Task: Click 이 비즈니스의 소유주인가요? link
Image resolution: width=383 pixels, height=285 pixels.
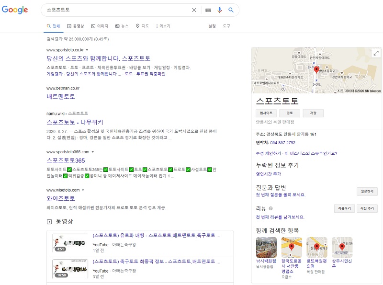Action: click(x=311, y=153)
